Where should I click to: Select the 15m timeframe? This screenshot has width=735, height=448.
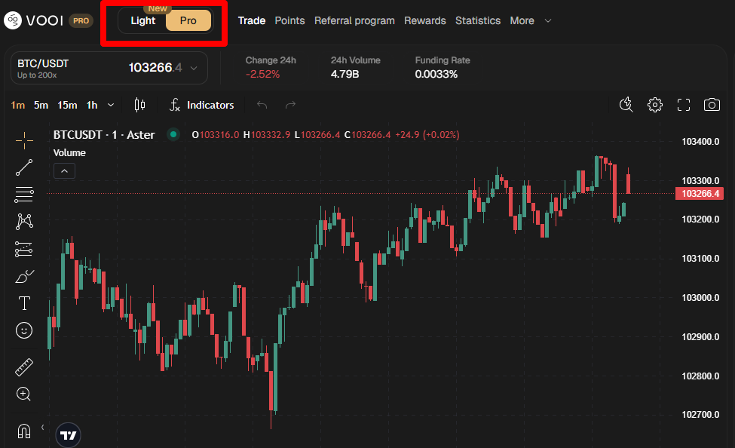[67, 105]
